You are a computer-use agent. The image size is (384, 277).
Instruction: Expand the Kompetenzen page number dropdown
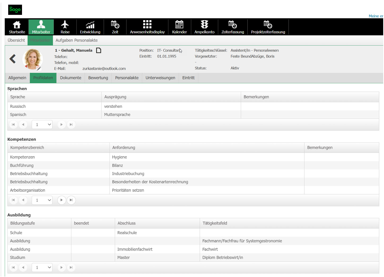[x=42, y=200]
